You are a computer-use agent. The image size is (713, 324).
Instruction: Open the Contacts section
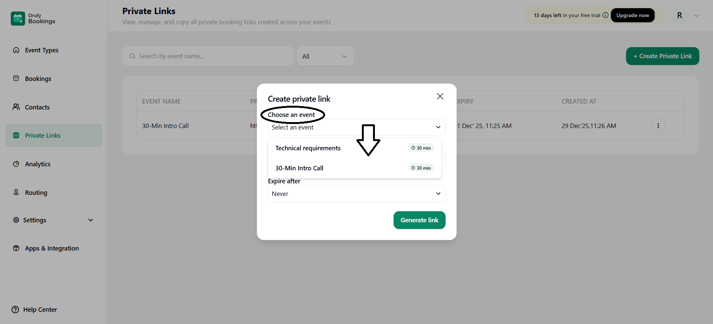tap(37, 107)
